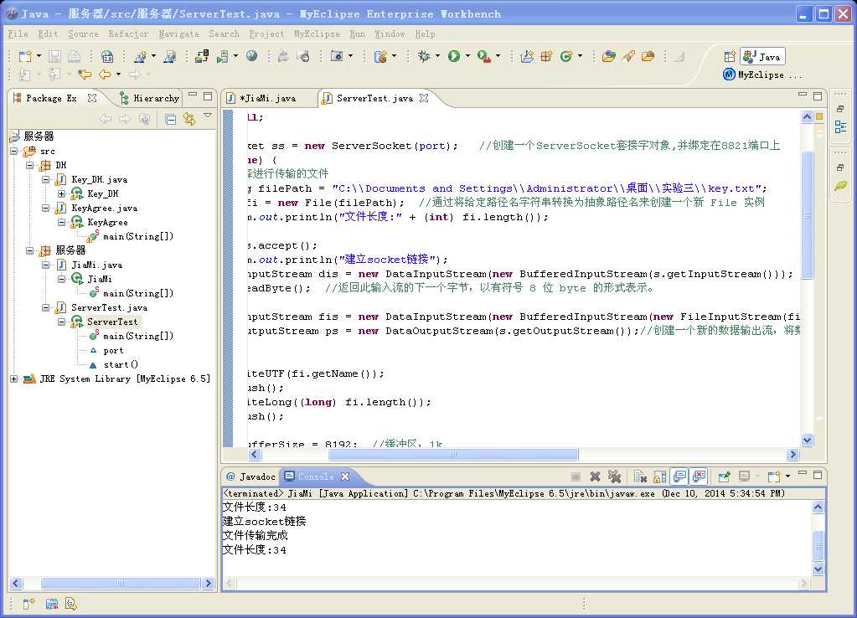Collapse the DH package node
857x618 pixels.
click(x=30, y=165)
